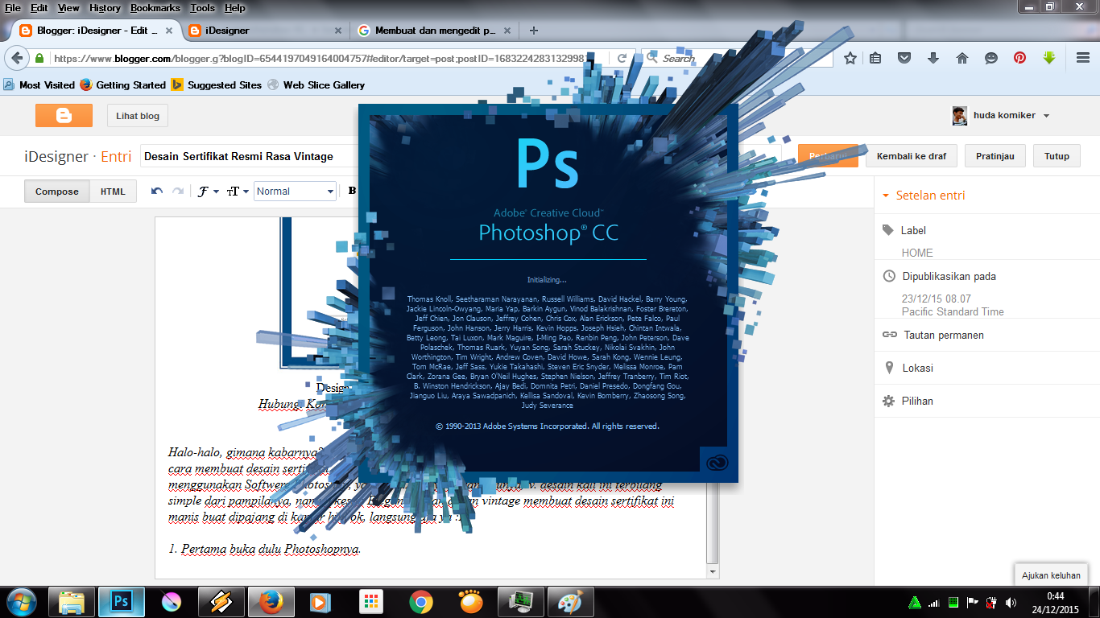Open a new tab with plus button
1100x618 pixels.
533,31
